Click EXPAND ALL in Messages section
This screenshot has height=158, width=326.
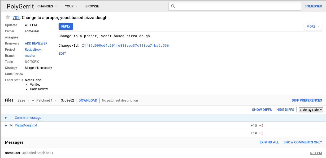coord(269,142)
